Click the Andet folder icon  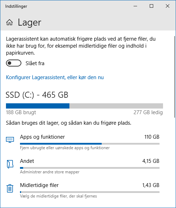point(10,164)
